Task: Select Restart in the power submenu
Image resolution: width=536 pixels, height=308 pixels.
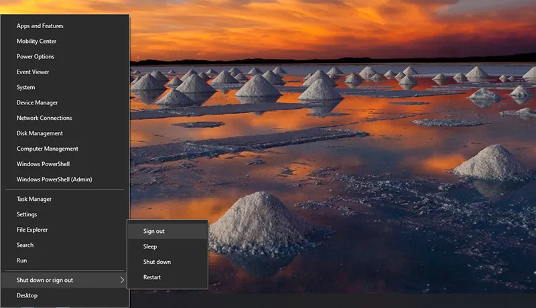Action: click(152, 278)
